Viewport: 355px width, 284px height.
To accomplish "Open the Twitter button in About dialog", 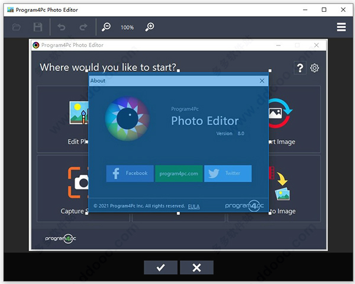I will click(x=228, y=173).
